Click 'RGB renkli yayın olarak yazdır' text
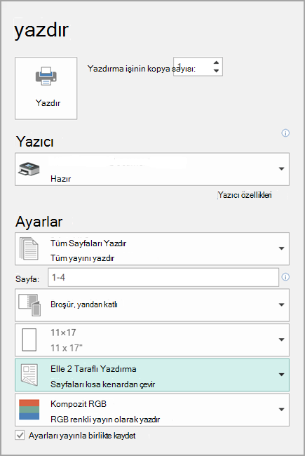This screenshot has height=456, width=305. 105,420
